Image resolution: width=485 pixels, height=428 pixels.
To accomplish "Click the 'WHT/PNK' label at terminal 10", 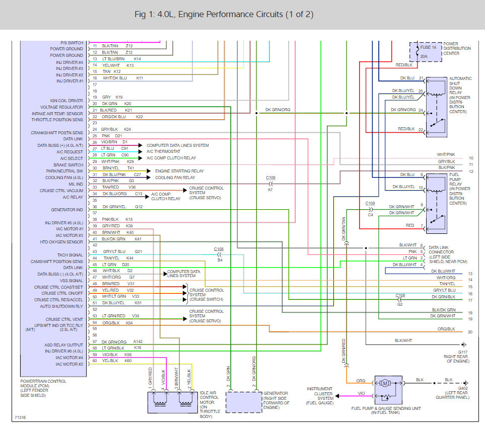I will 446,154.
